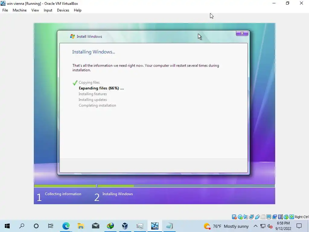Open taskbar Search
Viewport: 309px width, 232px height.
22,226
